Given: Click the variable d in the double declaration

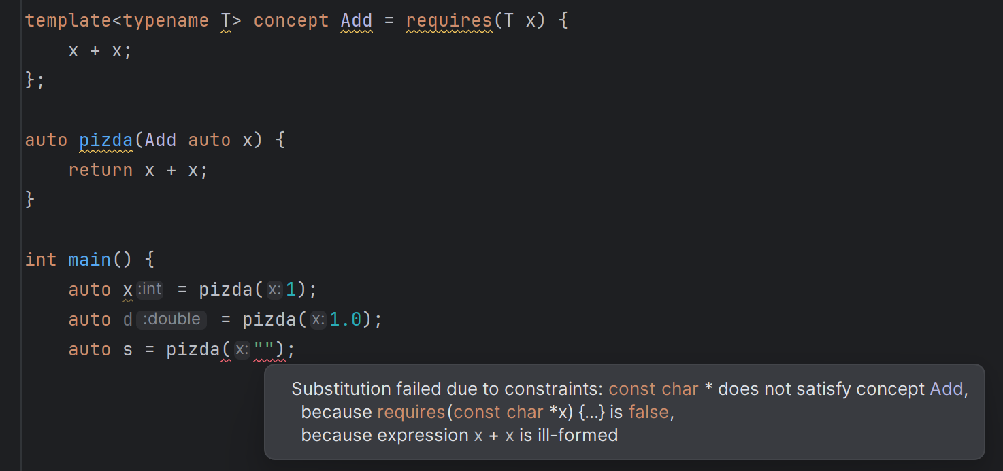Looking at the screenshot, I should (x=128, y=320).
